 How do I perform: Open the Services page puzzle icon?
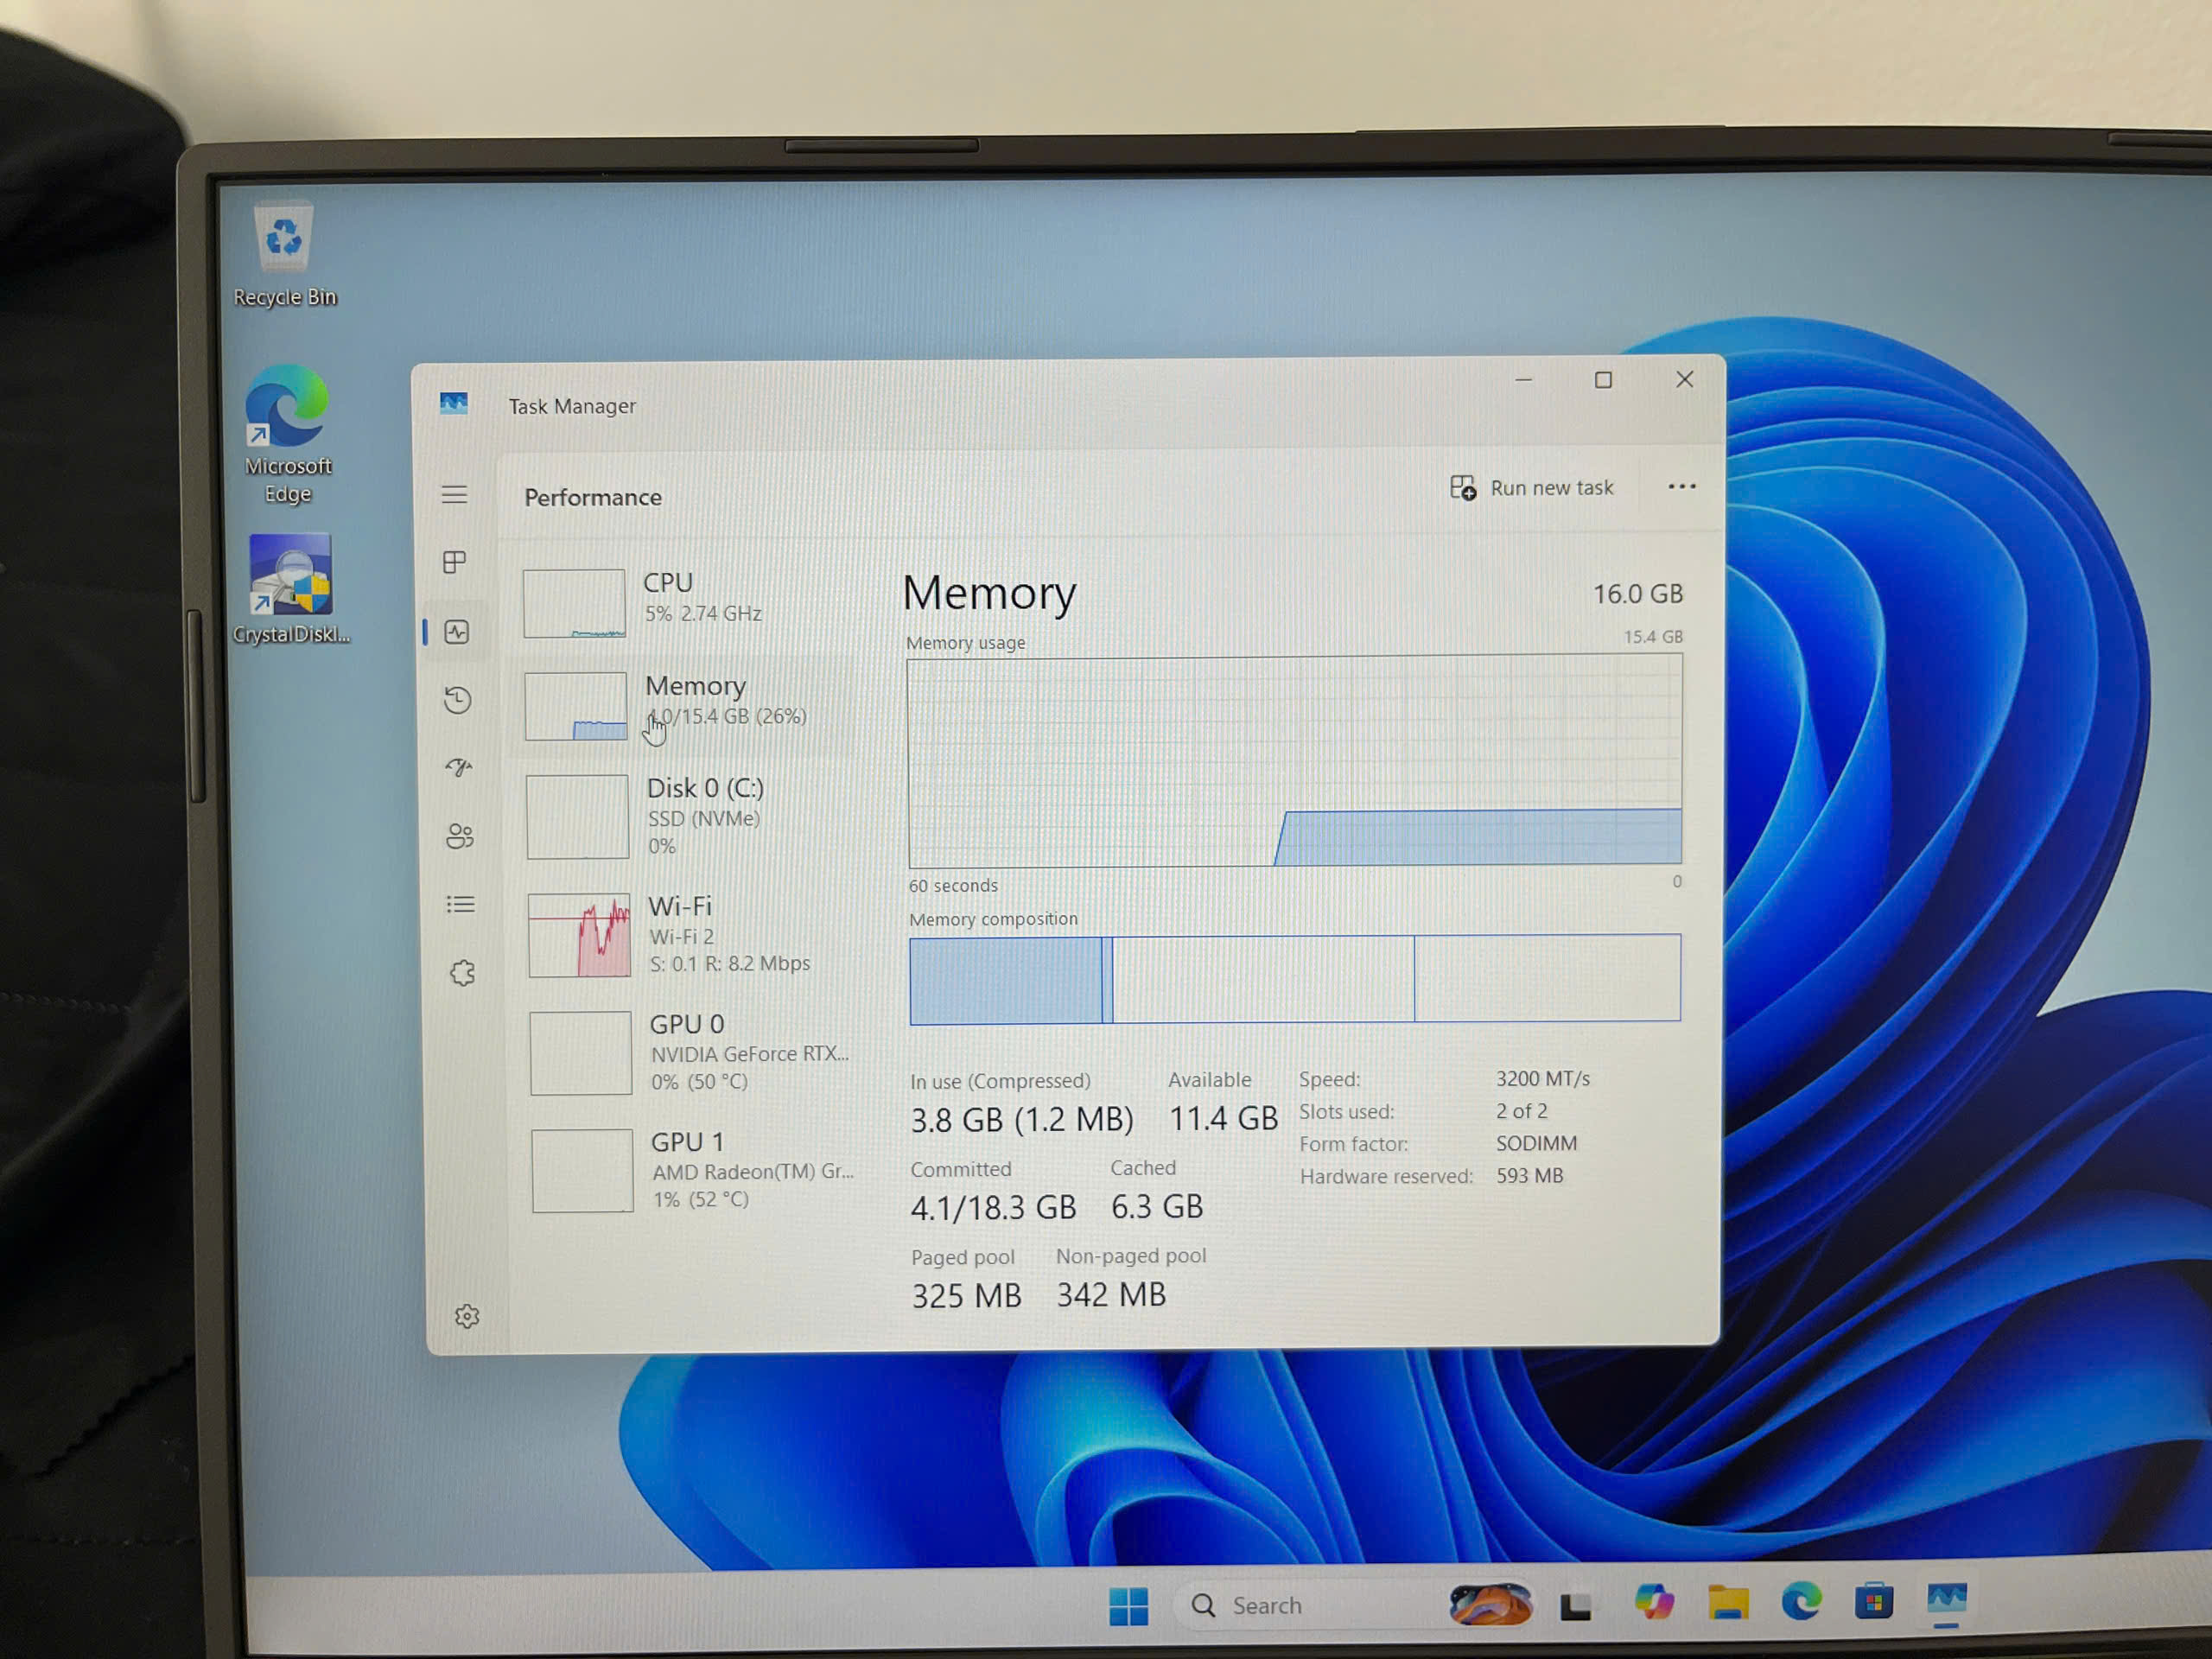[462, 973]
